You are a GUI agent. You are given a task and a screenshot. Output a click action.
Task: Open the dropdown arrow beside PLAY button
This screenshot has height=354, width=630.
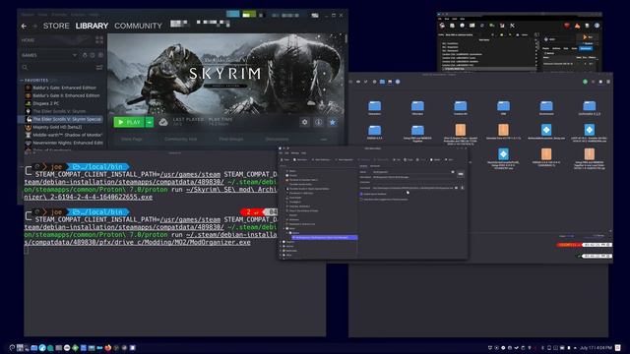[150, 122]
